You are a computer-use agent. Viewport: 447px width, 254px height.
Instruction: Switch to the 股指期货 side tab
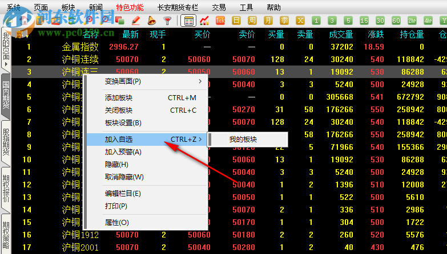6,142
